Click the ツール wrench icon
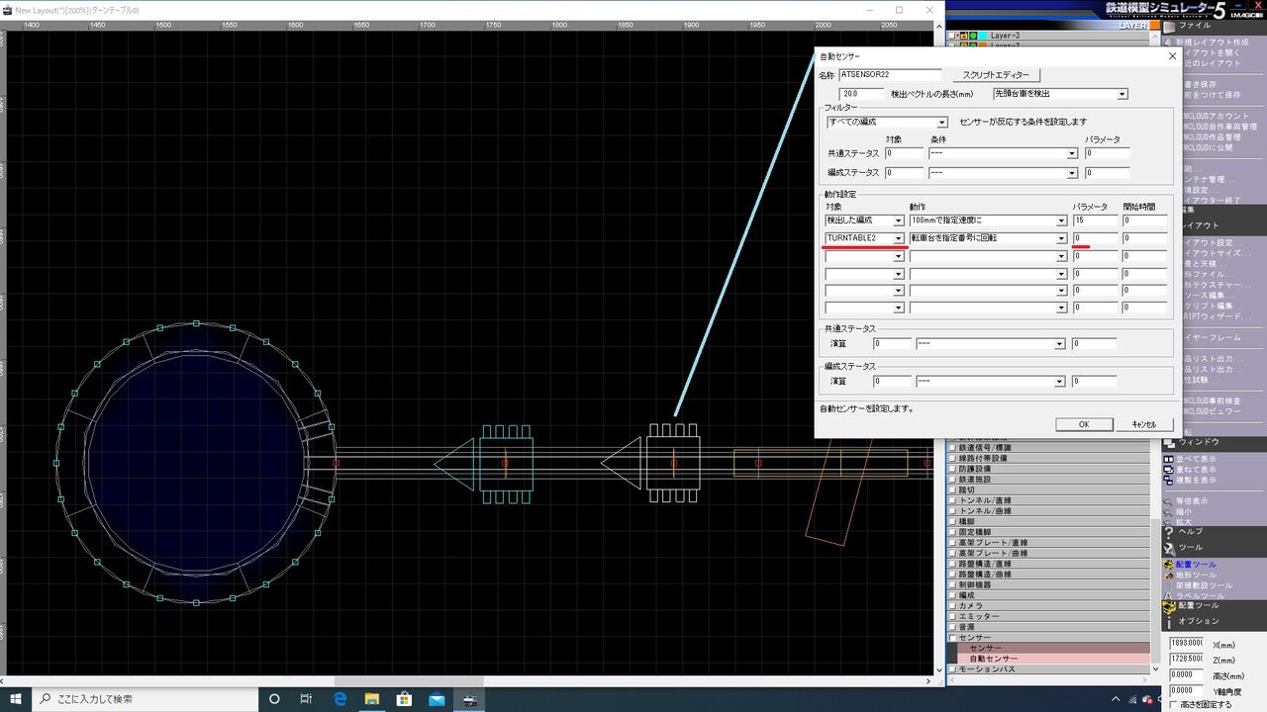1267x712 pixels. pos(1169,548)
